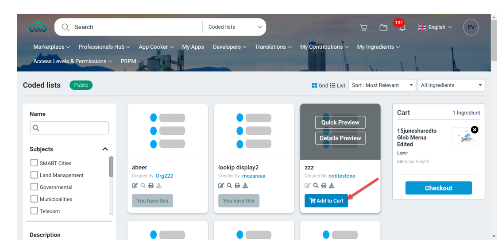
Task: Click magnifier icon on lookip display2 card
Action: point(229,185)
